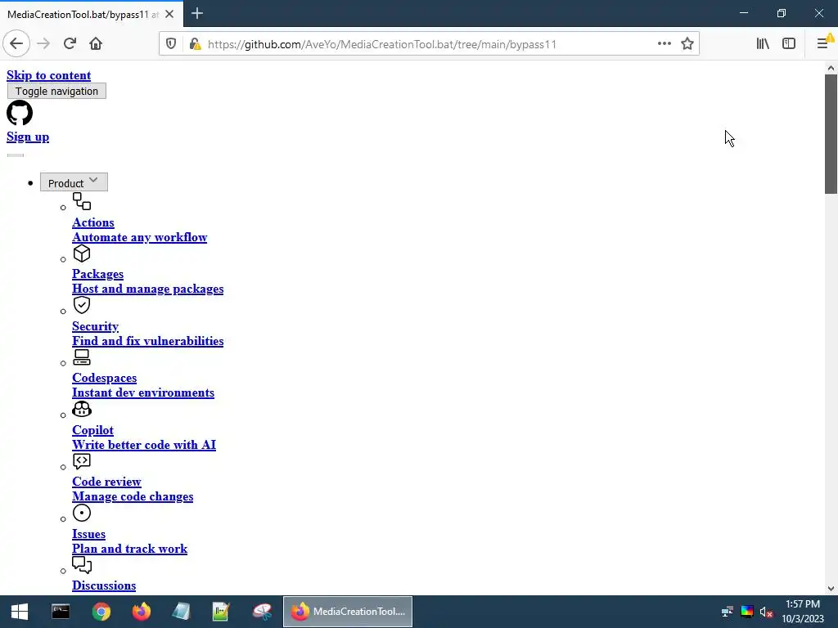
Task: Expand the Product dropdown menu
Action: click(74, 182)
